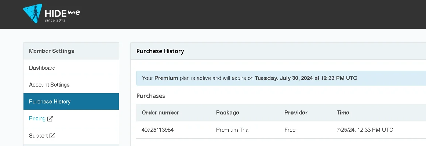
Task: Open the Pricing link
Action: tap(37, 118)
